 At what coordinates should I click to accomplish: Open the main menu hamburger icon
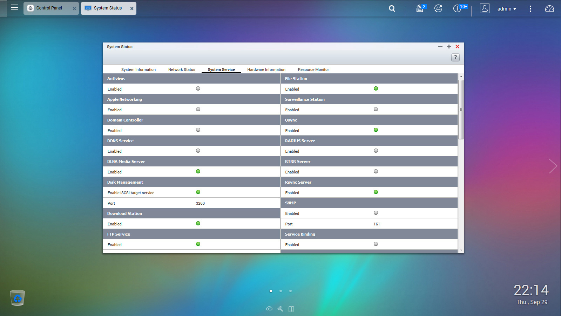coord(14,8)
